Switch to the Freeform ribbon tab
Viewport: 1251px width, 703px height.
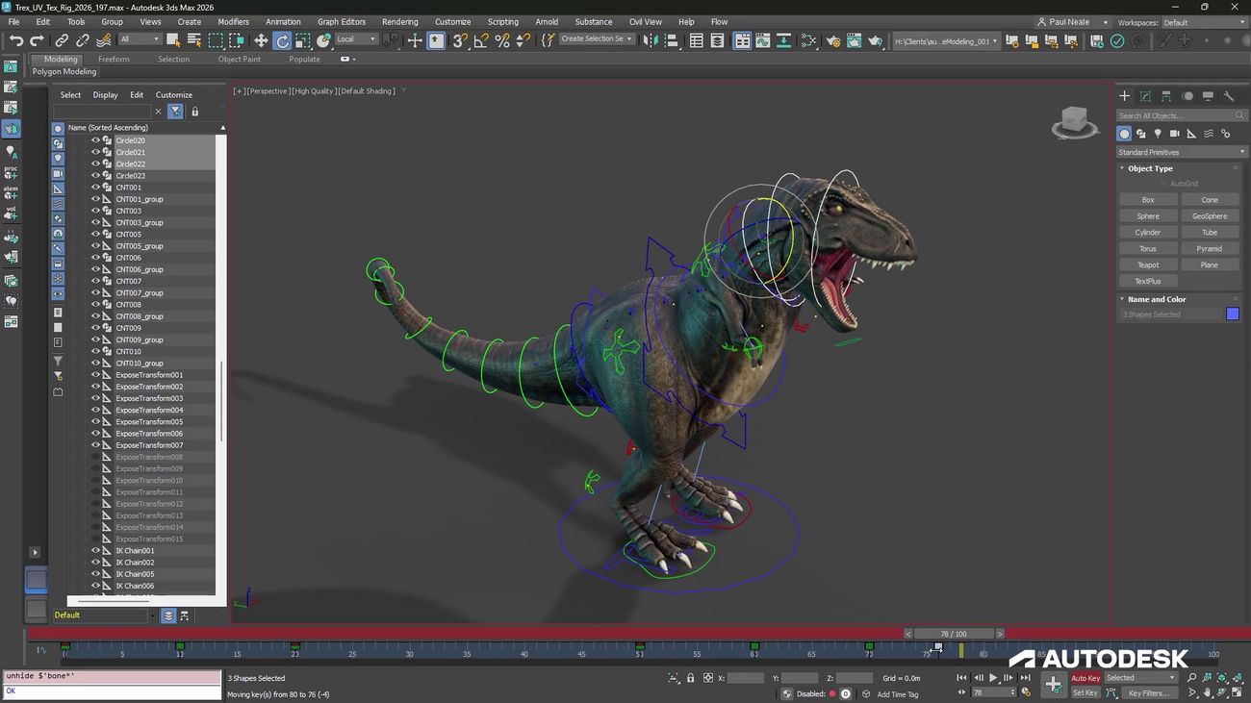(x=114, y=59)
